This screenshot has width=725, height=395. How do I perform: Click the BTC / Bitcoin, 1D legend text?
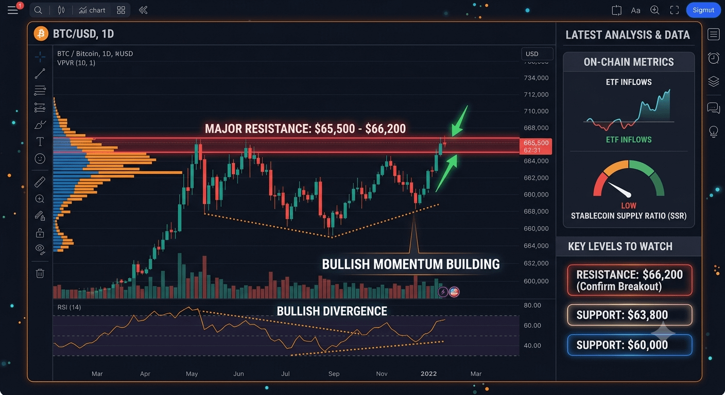pos(95,53)
